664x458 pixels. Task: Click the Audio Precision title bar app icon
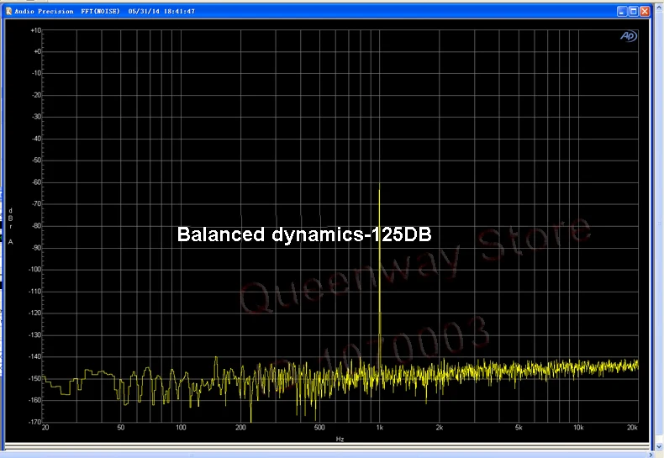(8, 12)
